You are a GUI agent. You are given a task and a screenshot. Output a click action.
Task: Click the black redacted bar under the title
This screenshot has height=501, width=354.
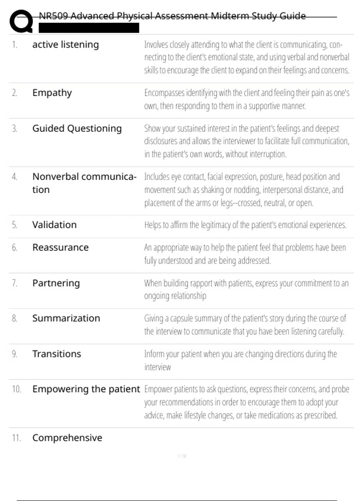pyautogui.click(x=89, y=28)
